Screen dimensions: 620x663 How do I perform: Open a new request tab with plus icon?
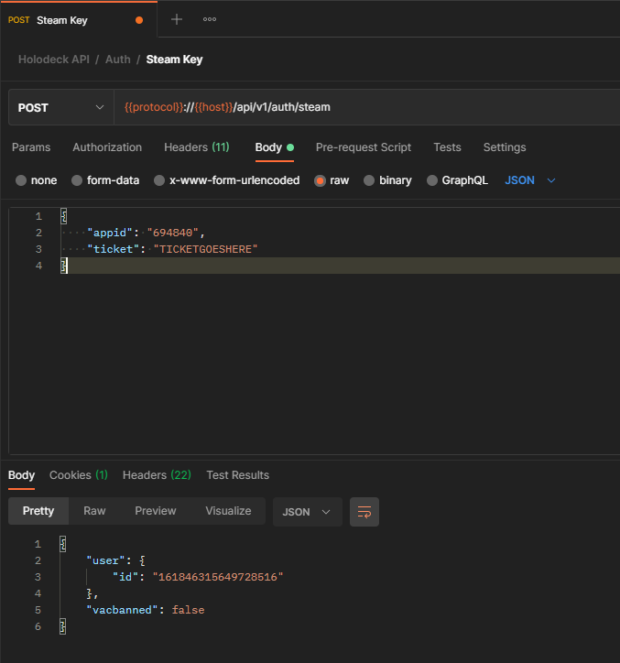tap(177, 19)
